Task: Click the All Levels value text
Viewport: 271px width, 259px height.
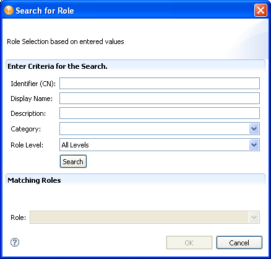Action: point(75,145)
